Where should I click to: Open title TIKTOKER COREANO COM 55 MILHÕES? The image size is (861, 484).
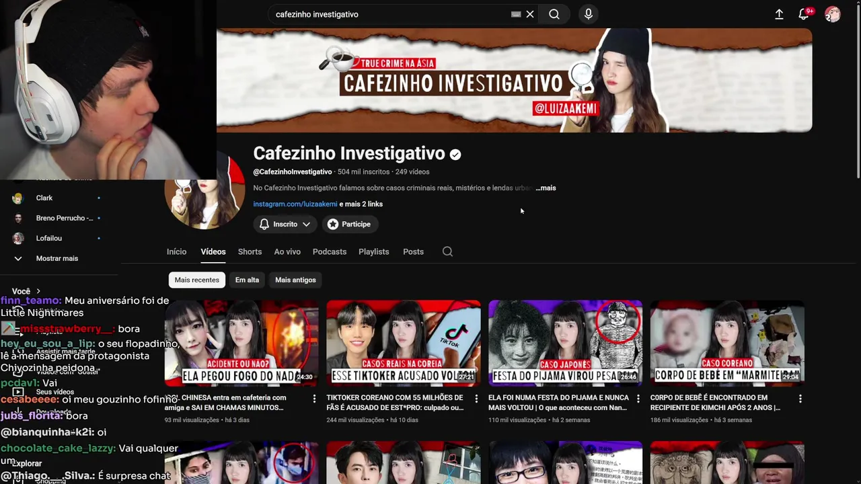pos(397,403)
